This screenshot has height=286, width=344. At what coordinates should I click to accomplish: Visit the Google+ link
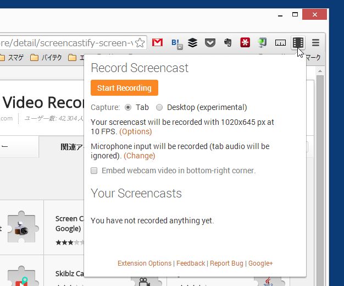coord(260,263)
